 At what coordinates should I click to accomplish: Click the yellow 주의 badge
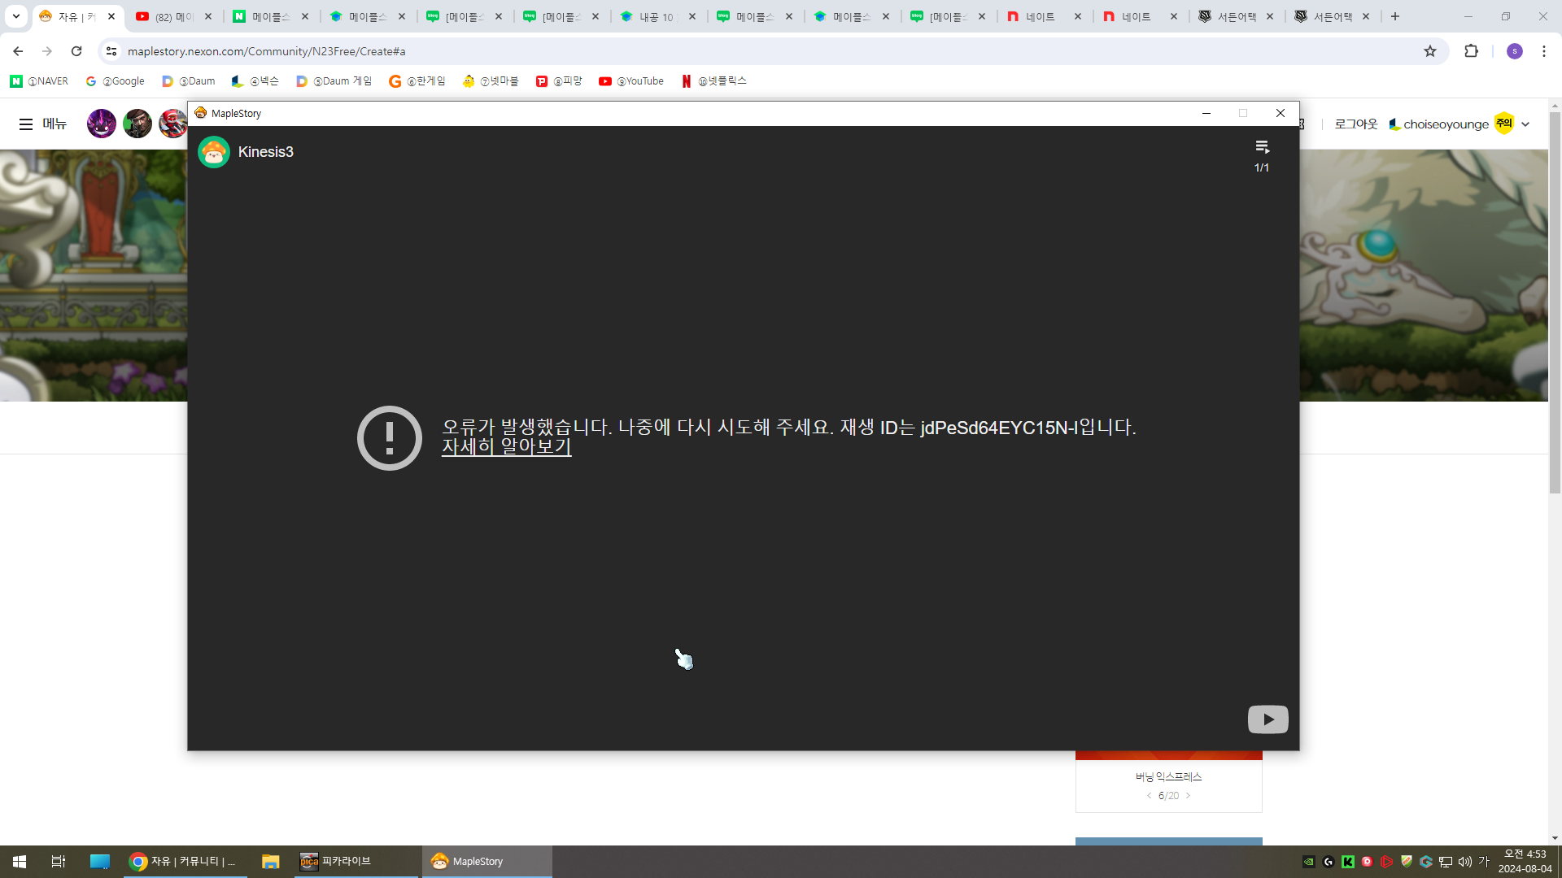point(1504,124)
